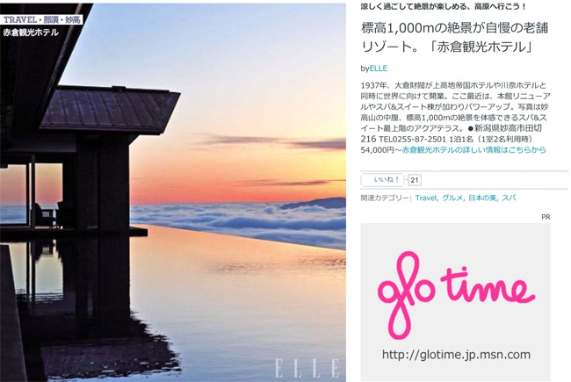Image resolution: width=571 pixels, height=382 pixels.
Task: Click the TRAVEL・那須・妙高 label tag
Action: click(x=41, y=19)
